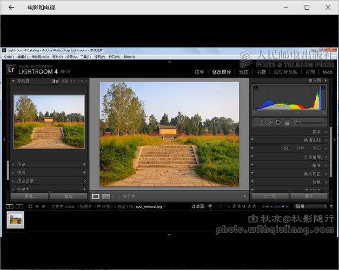
Task: Clear history with the X icon
Action: (x=84, y=181)
